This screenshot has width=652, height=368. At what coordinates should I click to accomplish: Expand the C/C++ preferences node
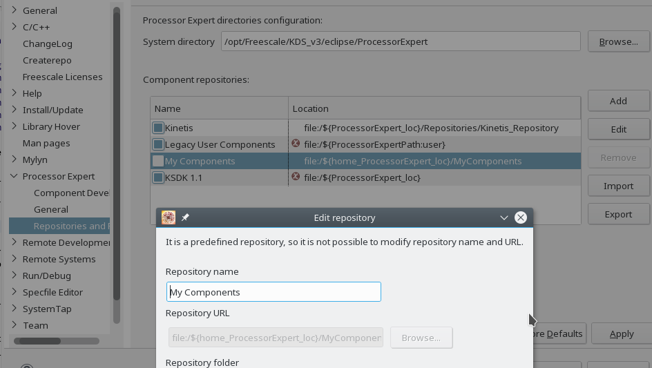coord(15,27)
